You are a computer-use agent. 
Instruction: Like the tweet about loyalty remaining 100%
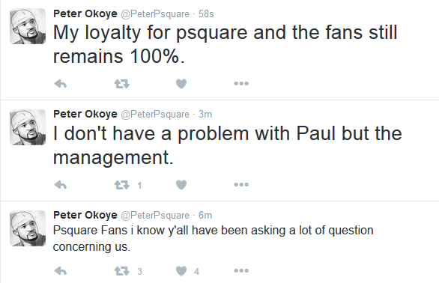(x=181, y=84)
